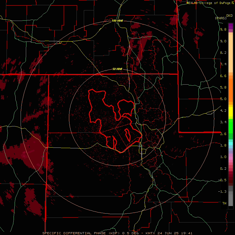Click the 3.4 value on the scale
This screenshot has height=235, width=235.
coord(223,122)
